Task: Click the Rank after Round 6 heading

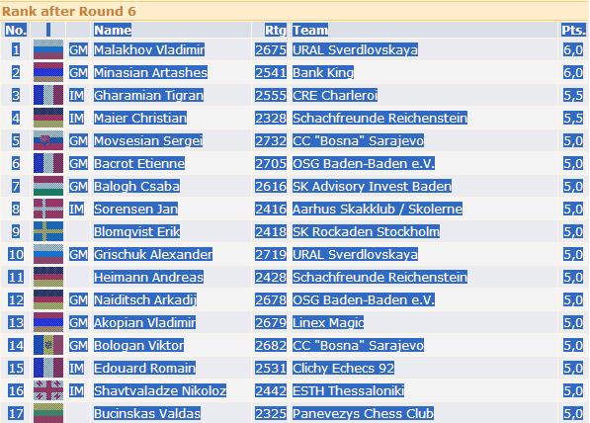Action: point(69,11)
